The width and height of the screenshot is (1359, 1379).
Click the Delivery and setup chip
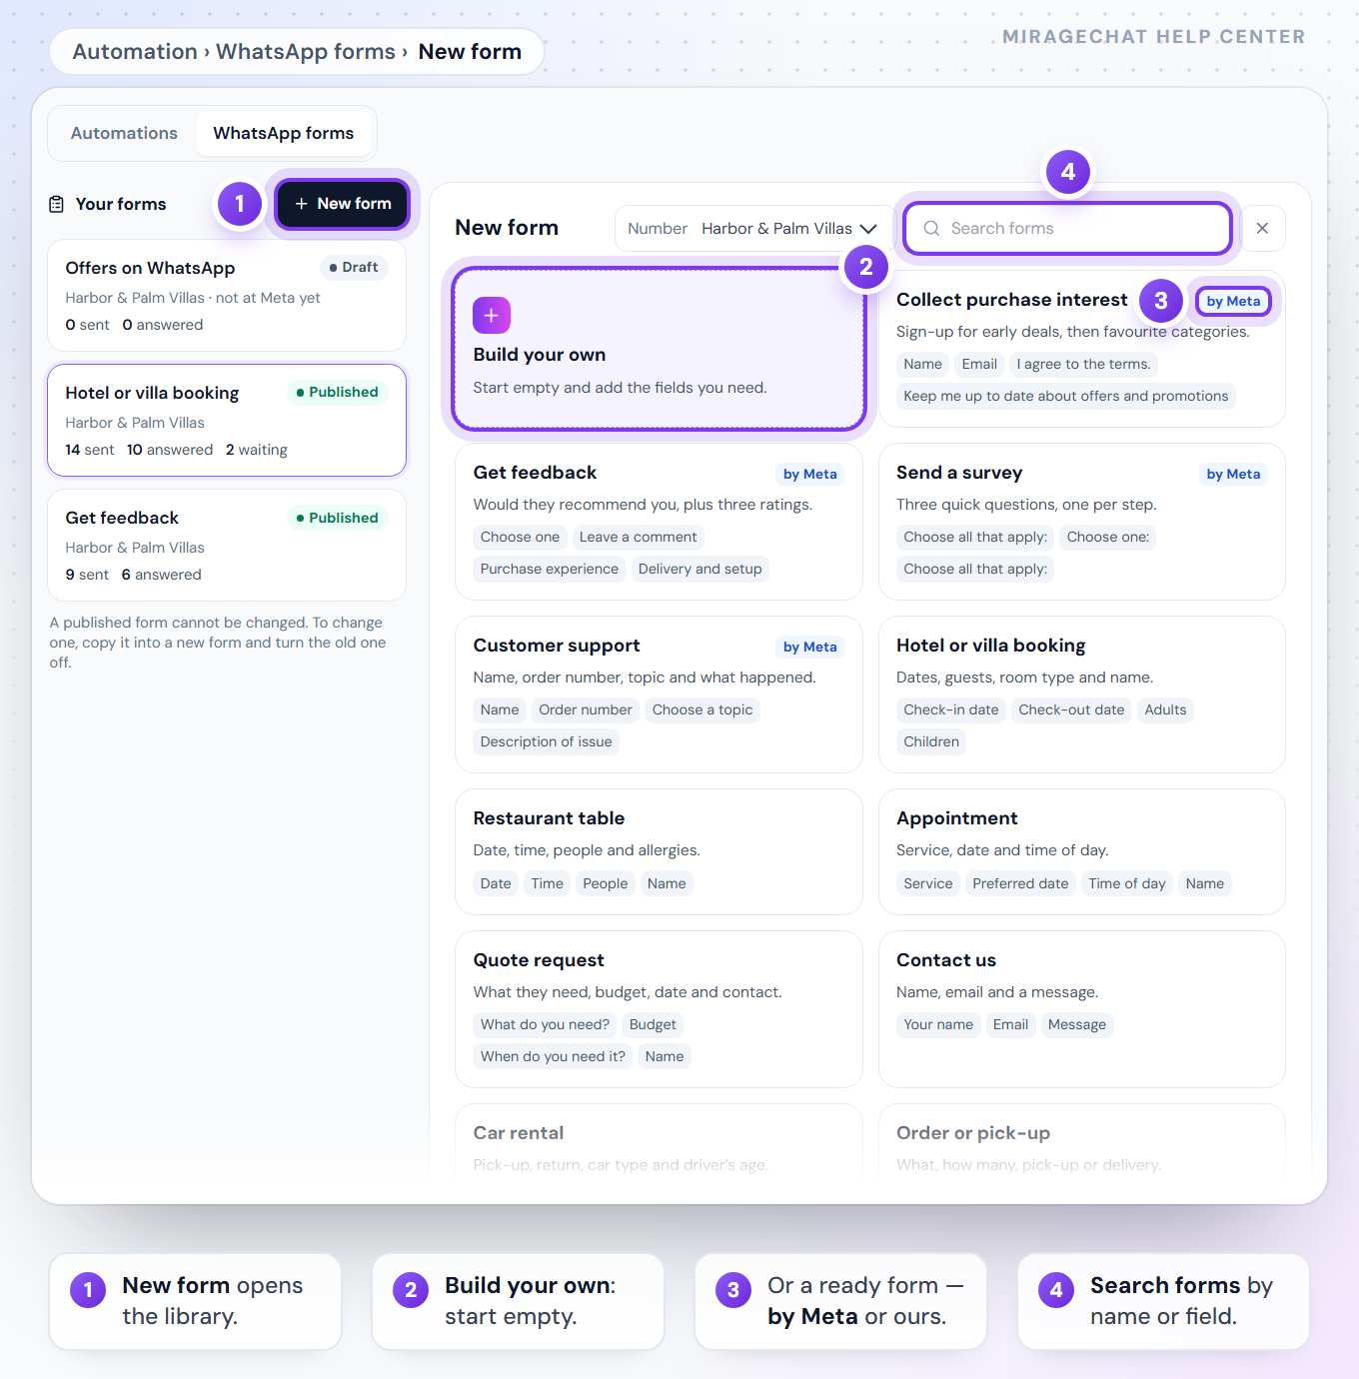point(699,569)
